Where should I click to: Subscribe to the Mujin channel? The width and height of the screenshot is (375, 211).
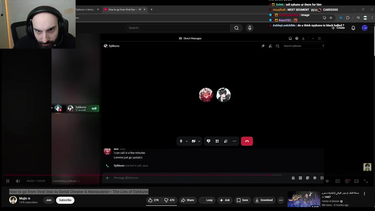[65, 200]
